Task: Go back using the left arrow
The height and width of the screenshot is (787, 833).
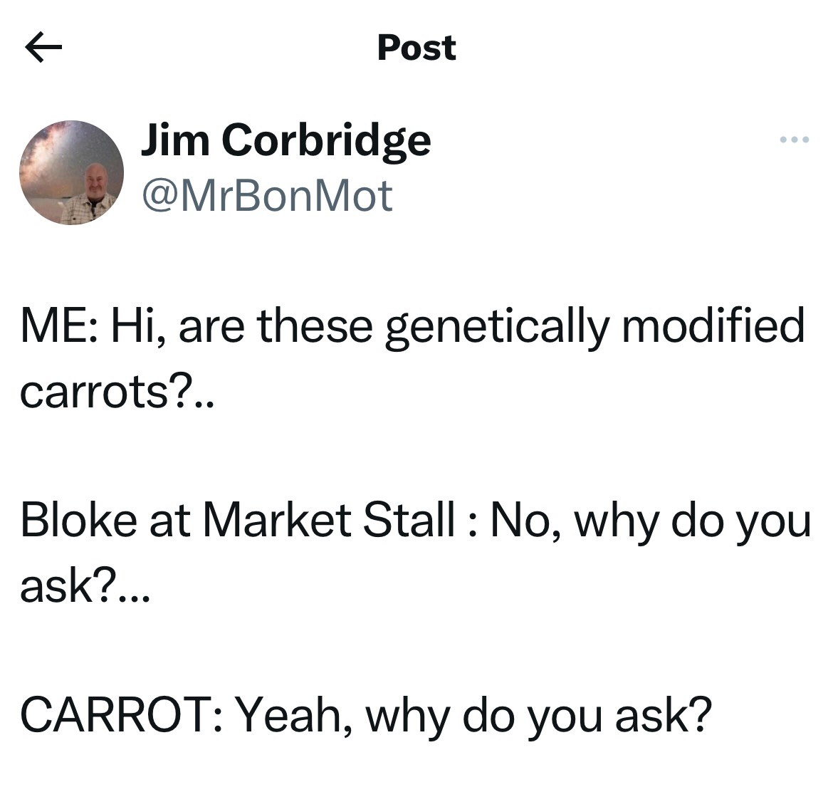Action: click(43, 48)
